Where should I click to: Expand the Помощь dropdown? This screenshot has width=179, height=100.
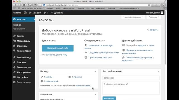tap(154, 17)
